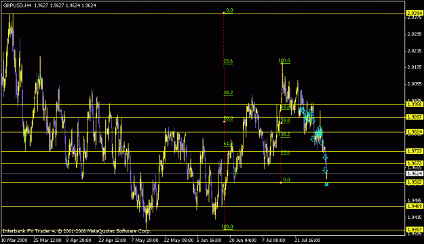Click the cyan arrow marker just above 1.9624 line
This screenshot has width=424, height=244.
[x=326, y=169]
